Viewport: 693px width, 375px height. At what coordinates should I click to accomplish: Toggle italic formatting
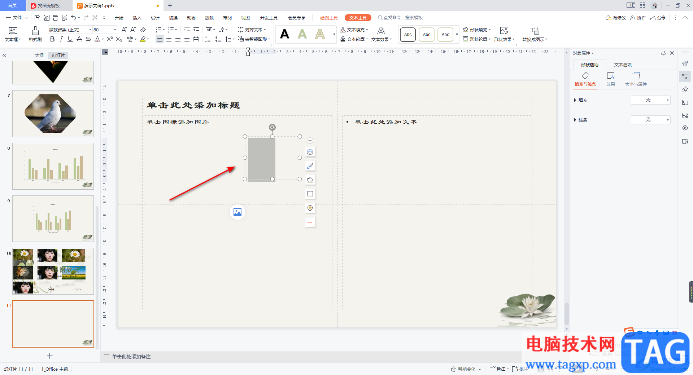[61, 39]
